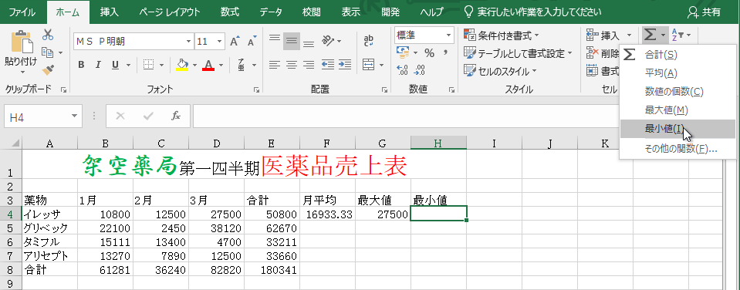
Task: Select column F header
Action: point(327,143)
